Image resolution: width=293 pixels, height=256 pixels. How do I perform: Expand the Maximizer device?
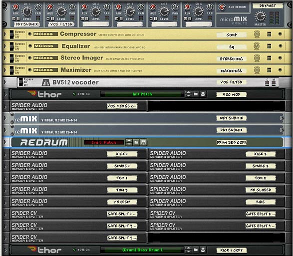click(5, 70)
